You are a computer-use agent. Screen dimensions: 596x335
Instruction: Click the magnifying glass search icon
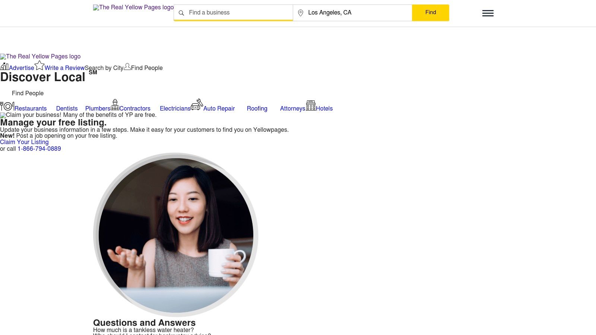coord(181,13)
